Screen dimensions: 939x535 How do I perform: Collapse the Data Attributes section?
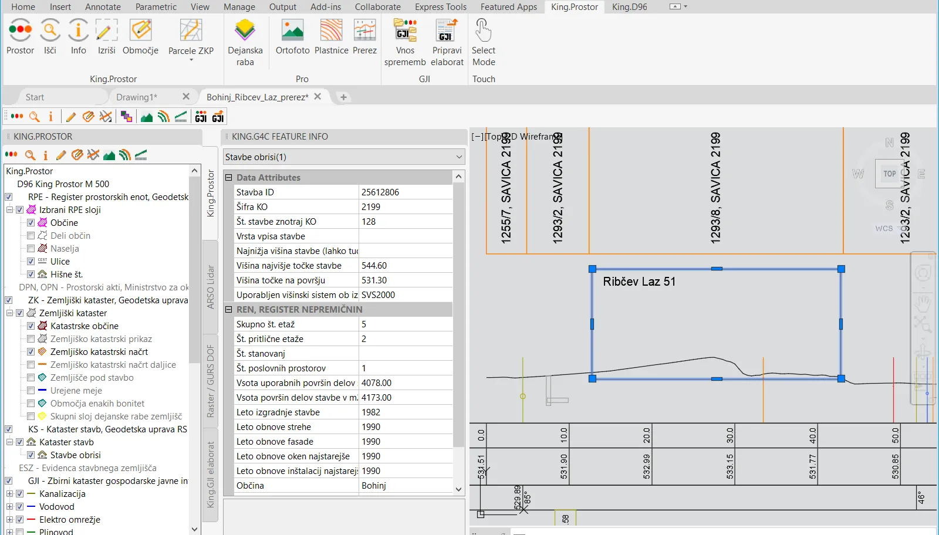pyautogui.click(x=229, y=178)
